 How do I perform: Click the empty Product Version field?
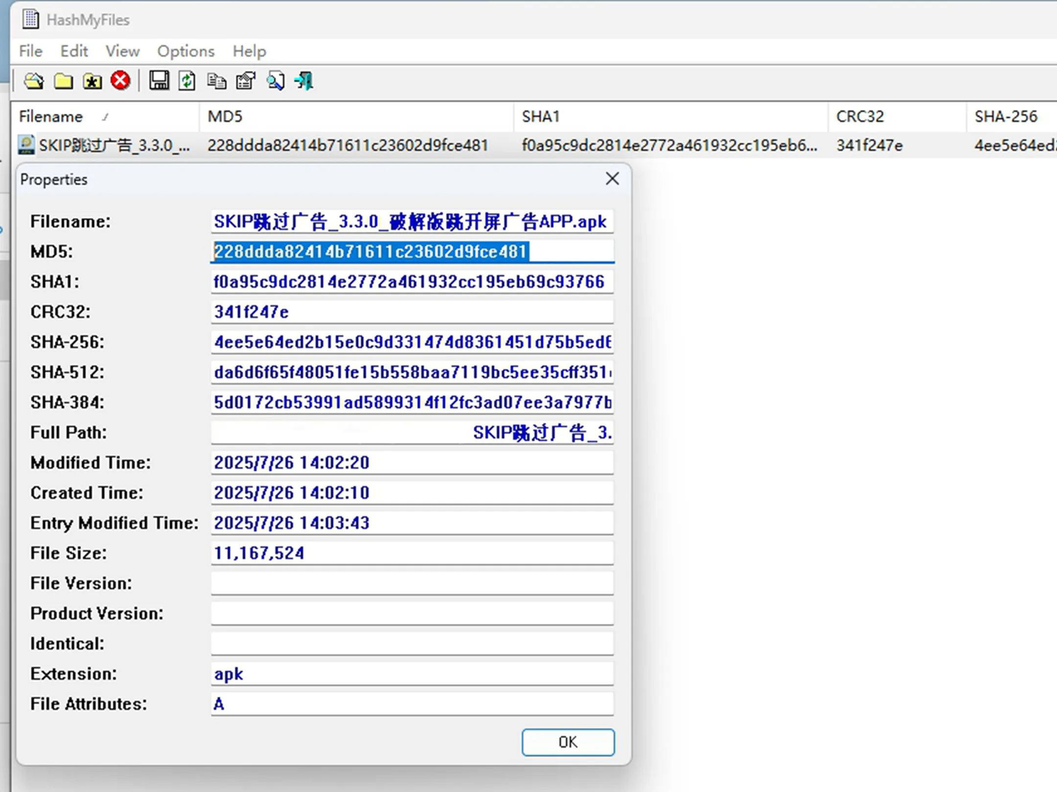(x=412, y=613)
